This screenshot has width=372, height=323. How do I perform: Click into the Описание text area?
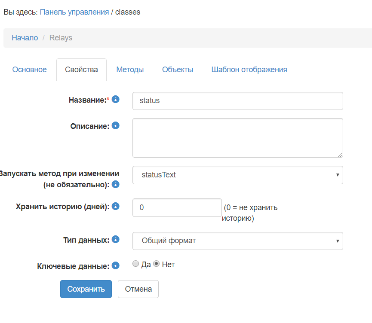tap(237, 138)
